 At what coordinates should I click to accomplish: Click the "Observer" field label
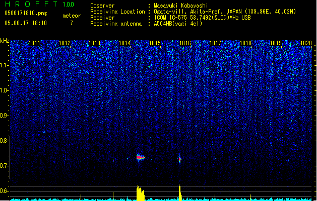click(102, 6)
